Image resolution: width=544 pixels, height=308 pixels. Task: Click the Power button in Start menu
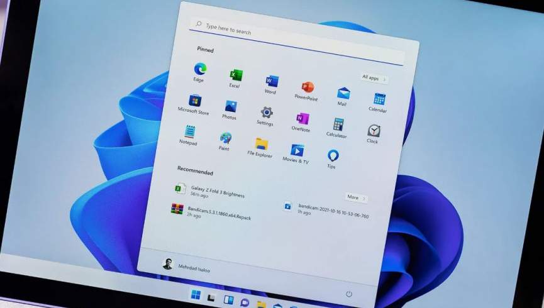tap(349, 294)
